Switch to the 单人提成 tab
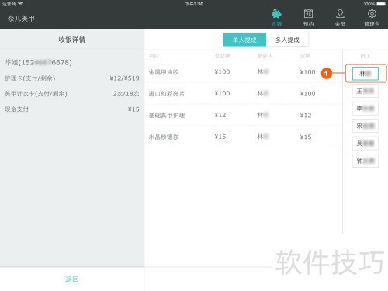Image resolution: width=388 pixels, height=291 pixels. pyautogui.click(x=244, y=40)
